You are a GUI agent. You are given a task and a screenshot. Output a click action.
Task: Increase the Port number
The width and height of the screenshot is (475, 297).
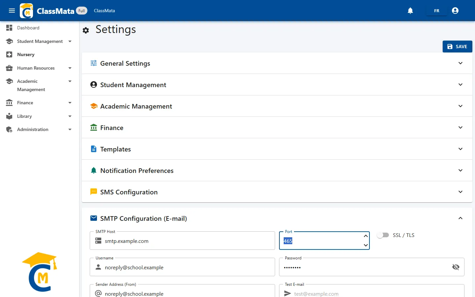(x=365, y=236)
